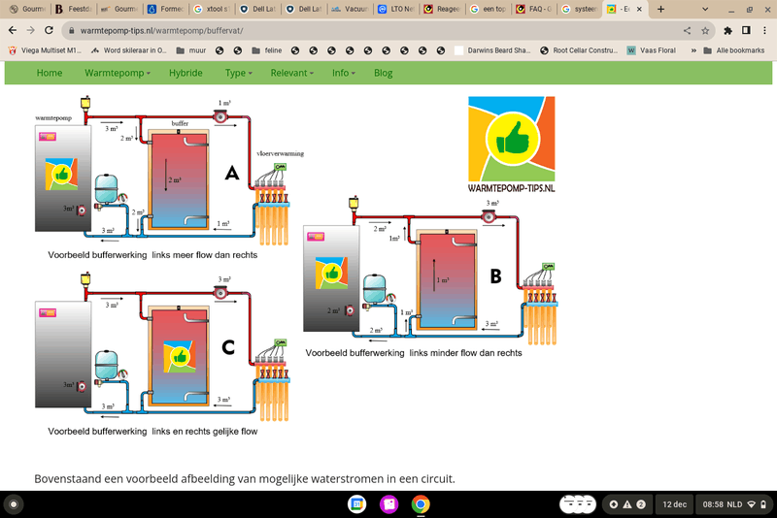Expand the Type dropdown menu
The image size is (777, 518).
pyautogui.click(x=238, y=73)
